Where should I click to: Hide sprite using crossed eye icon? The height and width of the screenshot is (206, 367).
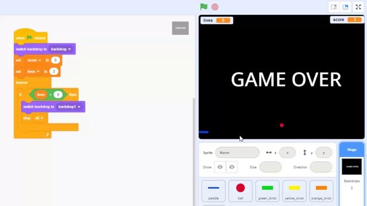(232, 167)
